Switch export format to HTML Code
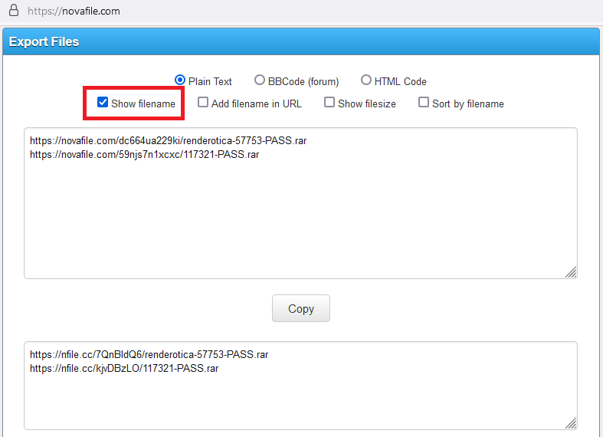This screenshot has height=437, width=603. pos(366,80)
